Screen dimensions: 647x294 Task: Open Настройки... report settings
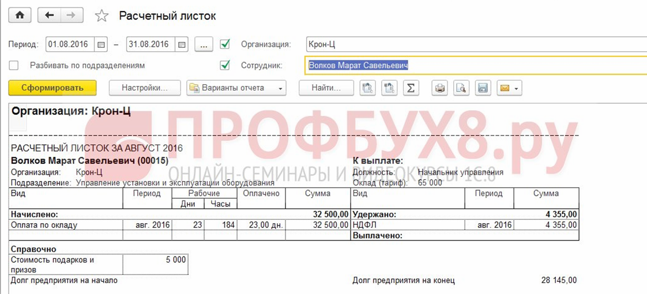tap(145, 88)
